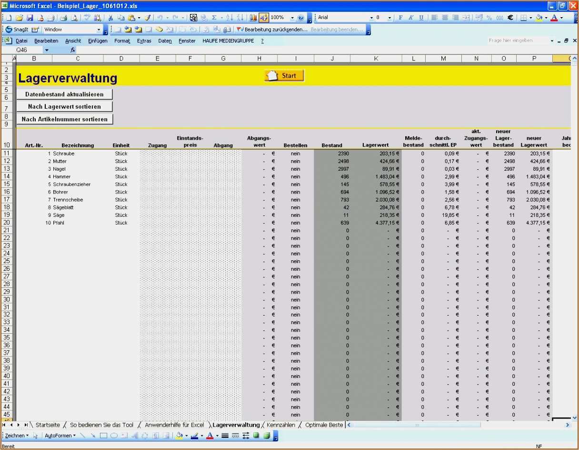Image resolution: width=579 pixels, height=450 pixels.
Task: Toggle italic (K) formatting
Action: (410, 18)
